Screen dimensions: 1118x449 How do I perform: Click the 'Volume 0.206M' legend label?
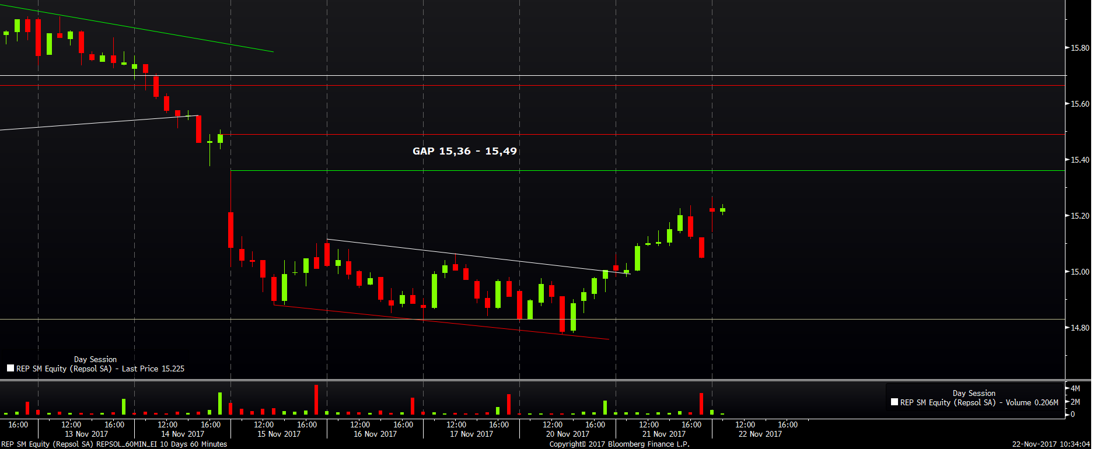(x=1032, y=402)
